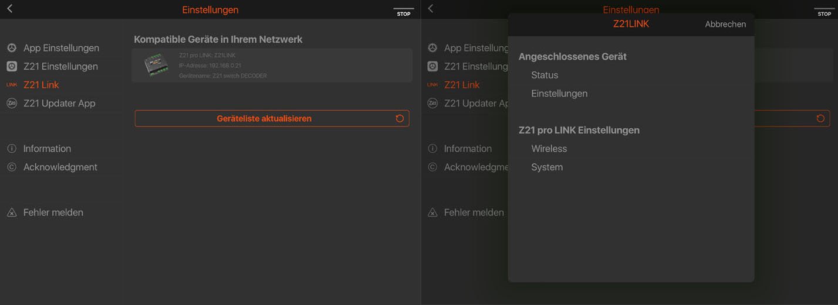This screenshot has height=305, width=838.
Task: Open Z21 Einstellungen in left sidebar
Action: pos(60,67)
